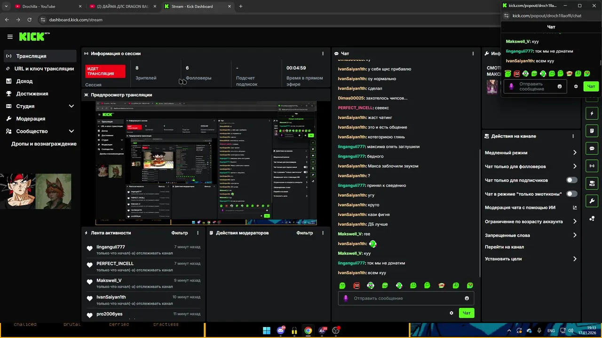The width and height of the screenshot is (602, 338).
Task: Open the moderator actions three-dot menu
Action: pos(323,233)
